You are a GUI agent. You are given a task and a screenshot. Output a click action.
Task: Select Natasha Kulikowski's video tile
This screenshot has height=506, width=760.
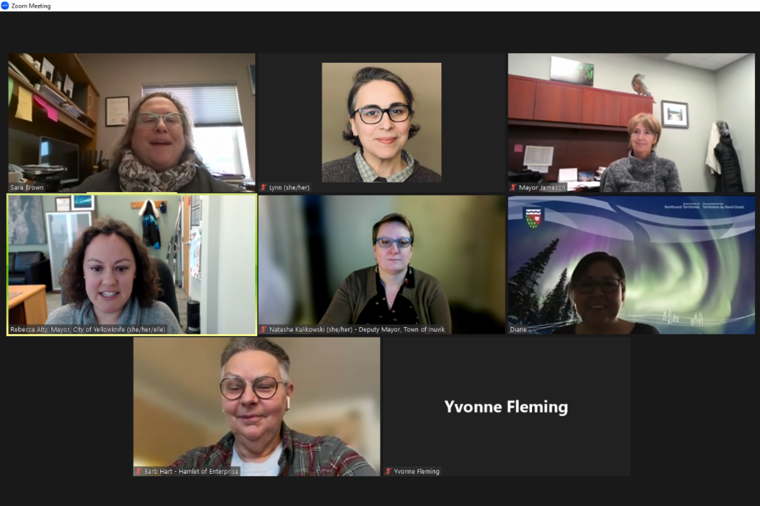click(x=381, y=264)
